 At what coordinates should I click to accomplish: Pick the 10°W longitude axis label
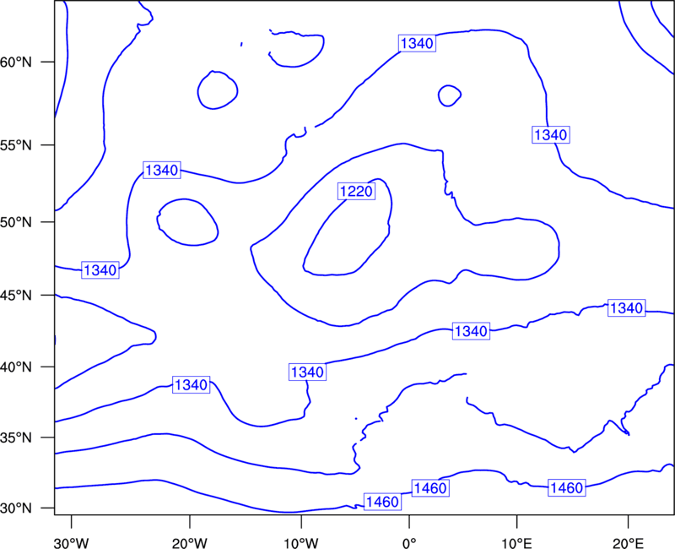[x=301, y=542]
